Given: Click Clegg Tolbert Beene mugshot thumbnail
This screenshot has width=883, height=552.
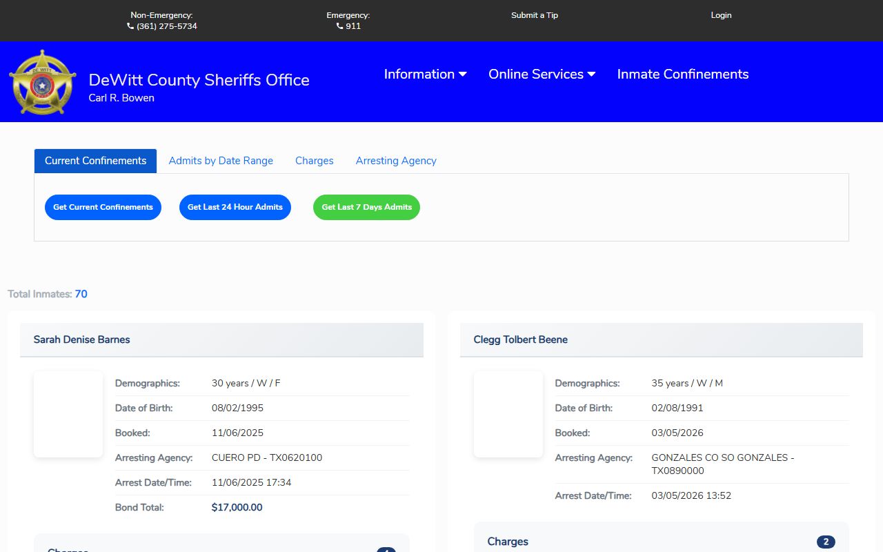Looking at the screenshot, I should [508, 414].
